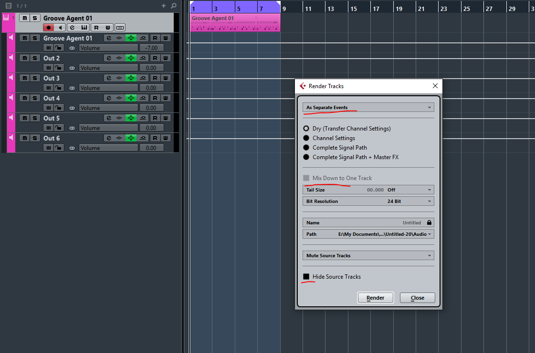The width and height of the screenshot is (535, 353).
Task: Close Render Tracks dialog with X
Action: tap(435, 86)
